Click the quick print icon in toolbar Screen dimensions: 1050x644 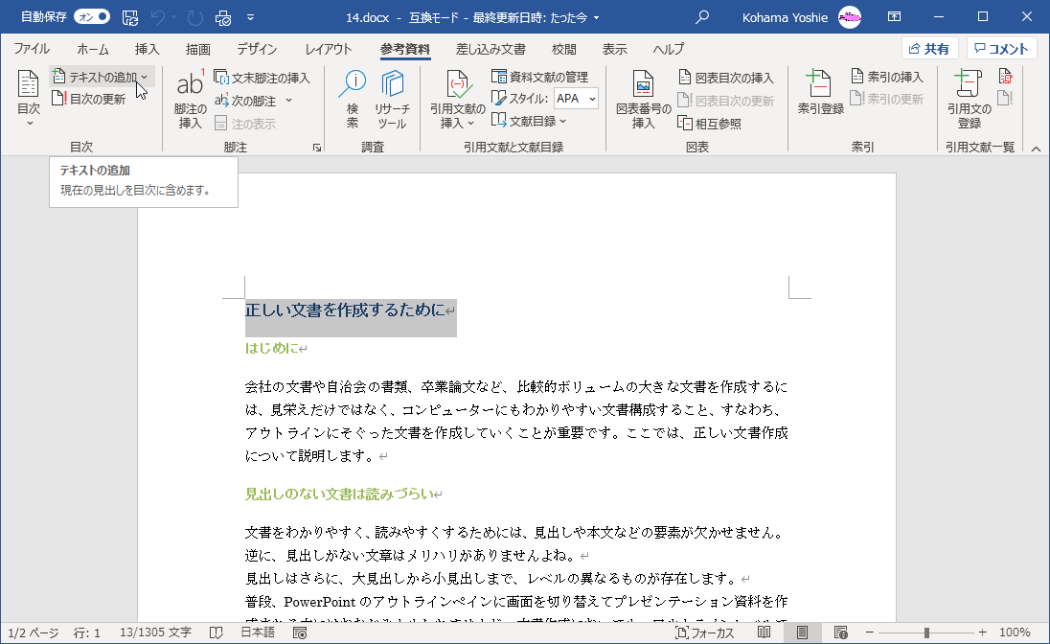222,16
